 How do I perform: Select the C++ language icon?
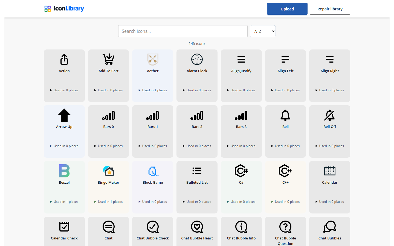tap(285, 171)
